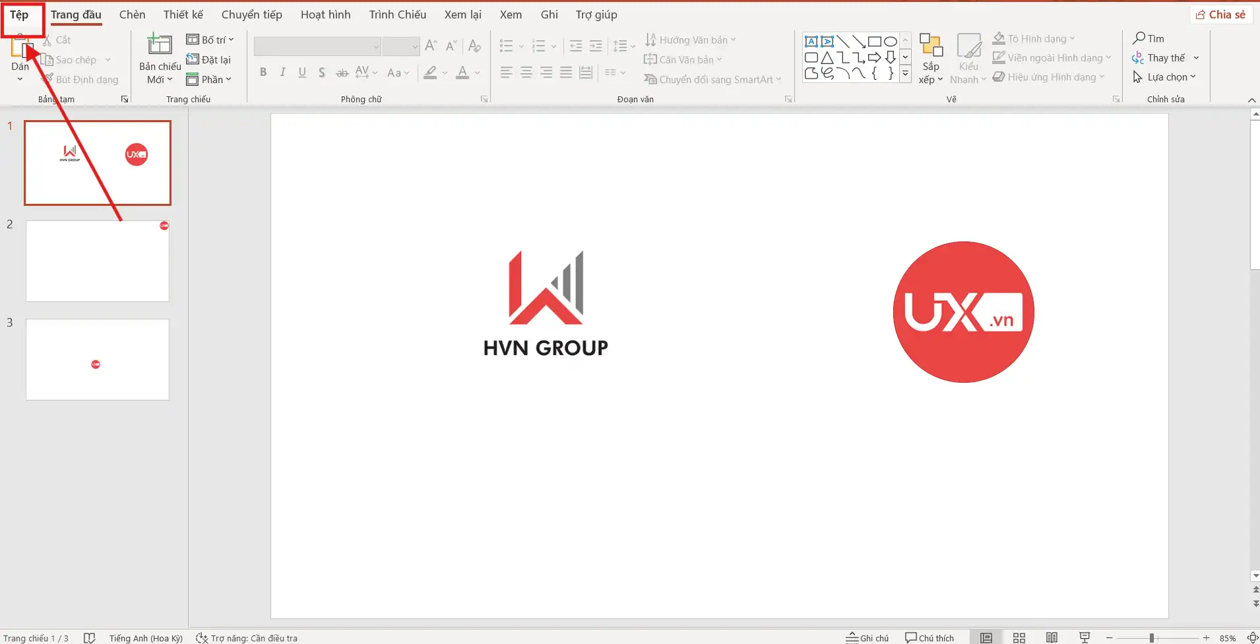Decrease the paragraph indent level

[x=576, y=46]
